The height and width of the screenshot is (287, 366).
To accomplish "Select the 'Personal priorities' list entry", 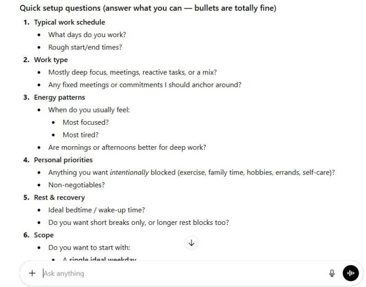I will [x=64, y=160].
